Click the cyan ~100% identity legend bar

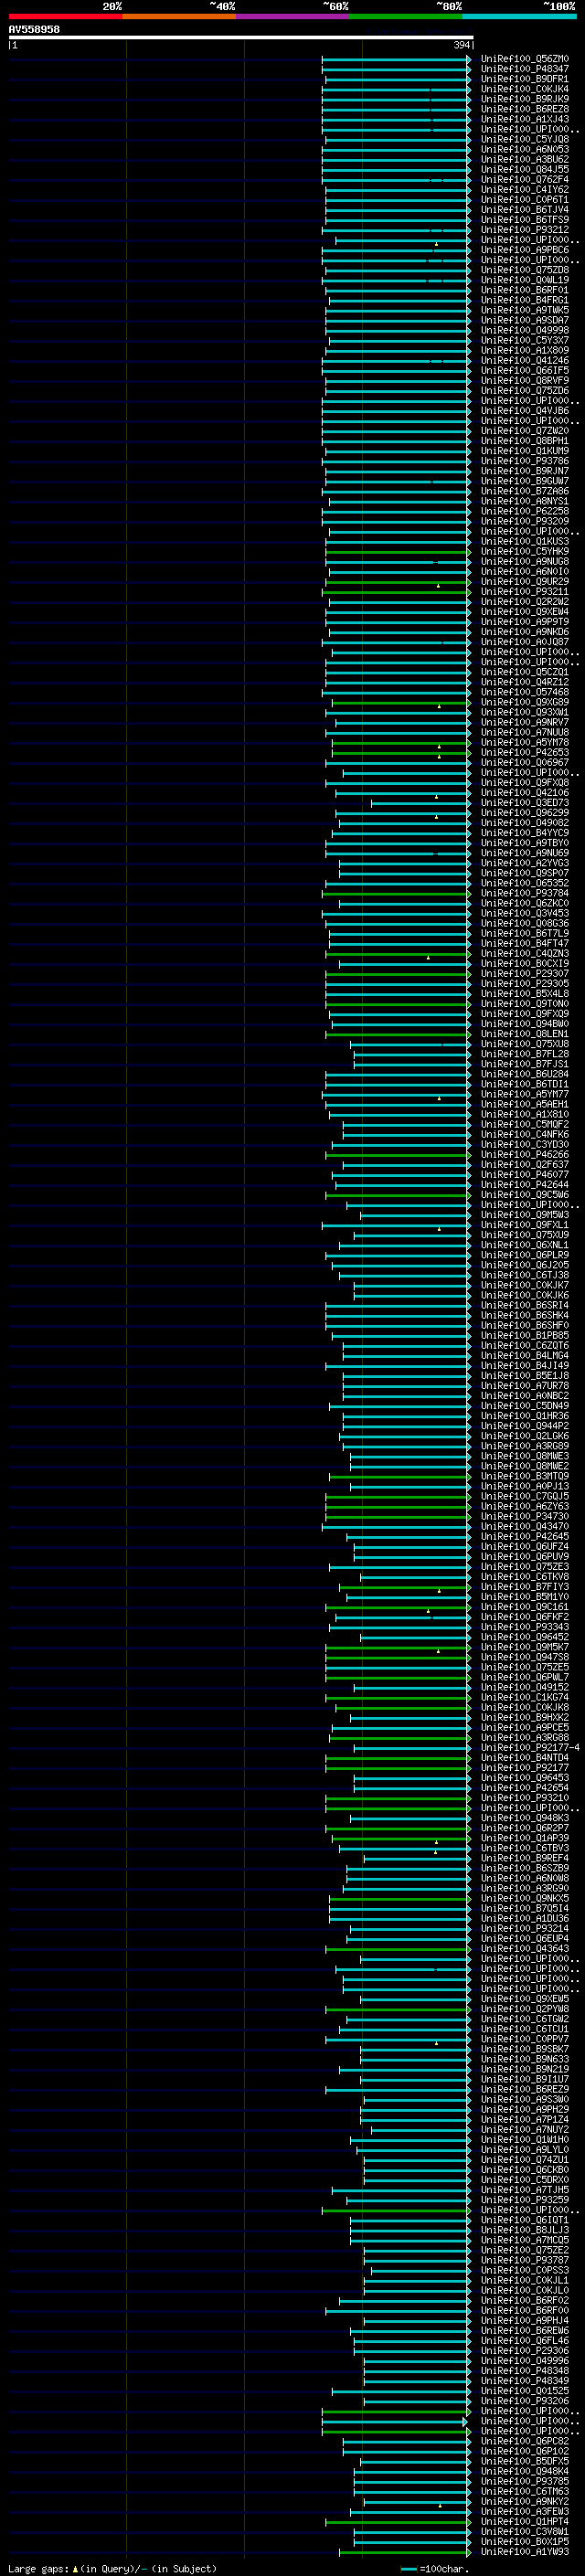(x=520, y=16)
